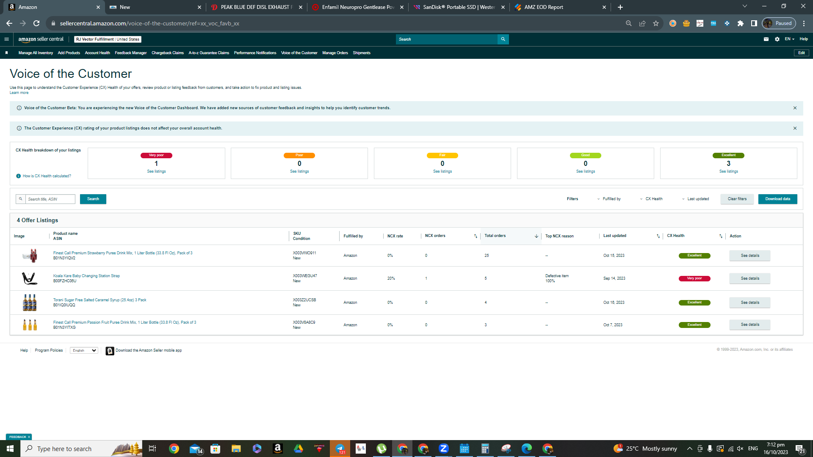Open the browser side panel icon
This screenshot has width=813, height=457.
tap(754, 23)
